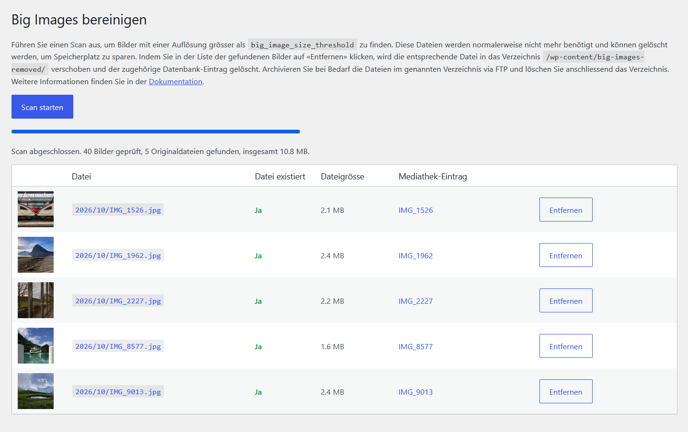The width and height of the screenshot is (688, 432).
Task: Click the Ja status in IMG_9013 row
Action: pos(258,392)
